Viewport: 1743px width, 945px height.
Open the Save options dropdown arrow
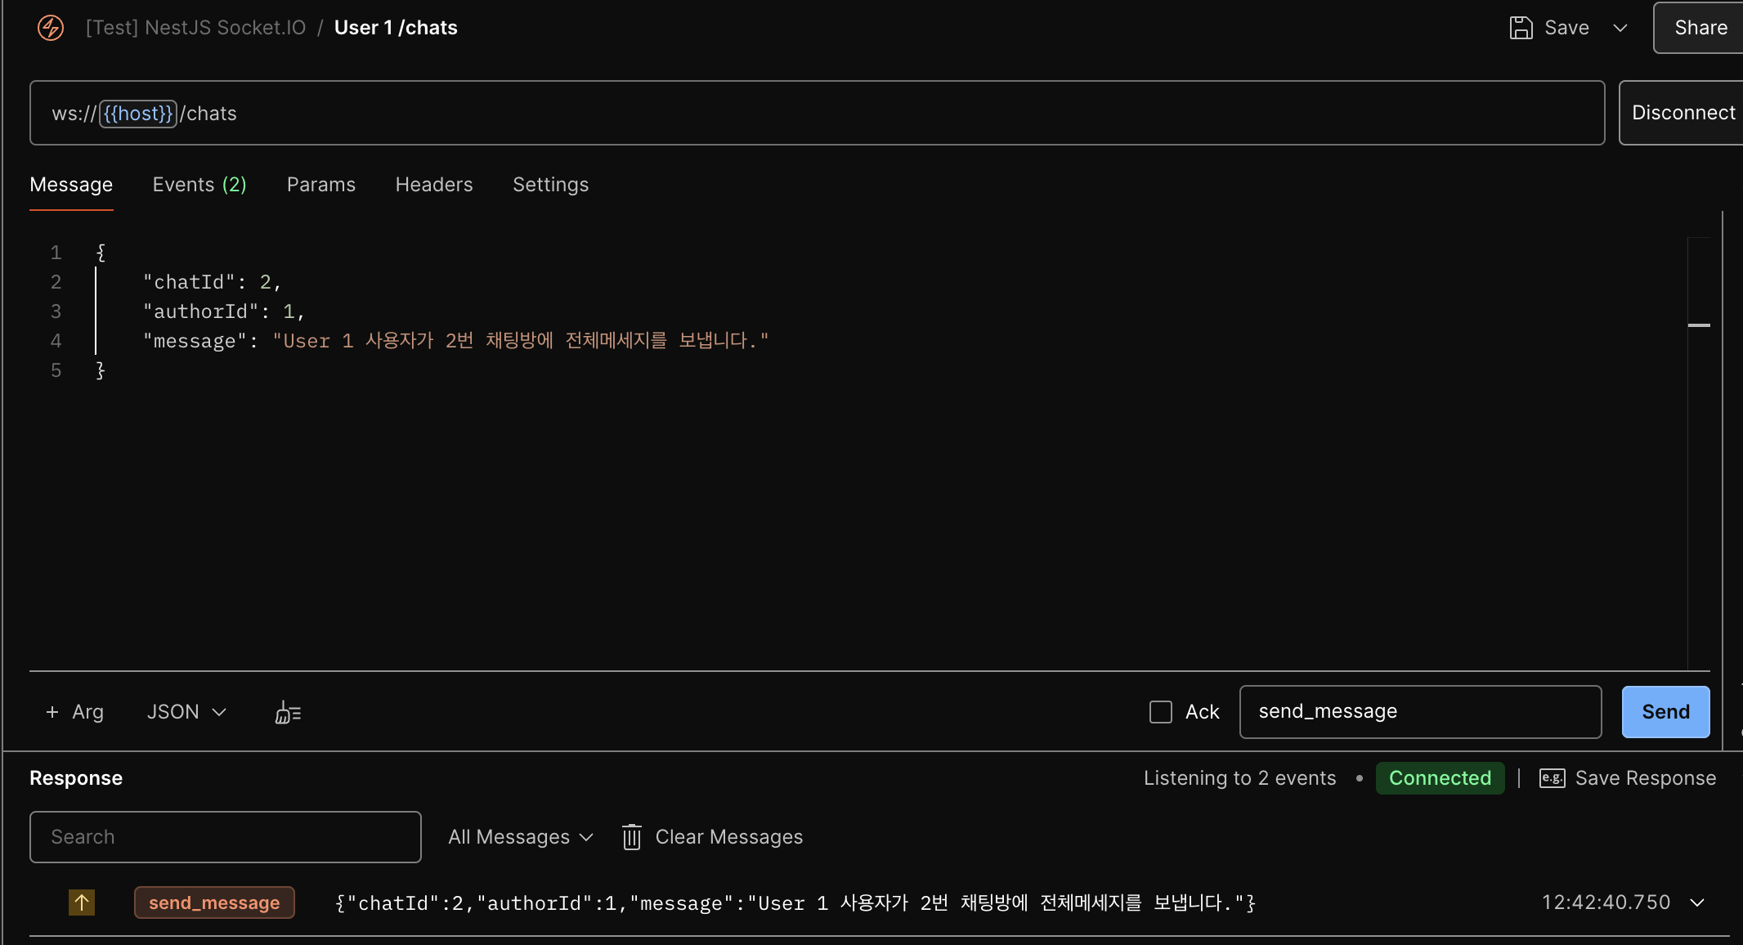click(1620, 28)
